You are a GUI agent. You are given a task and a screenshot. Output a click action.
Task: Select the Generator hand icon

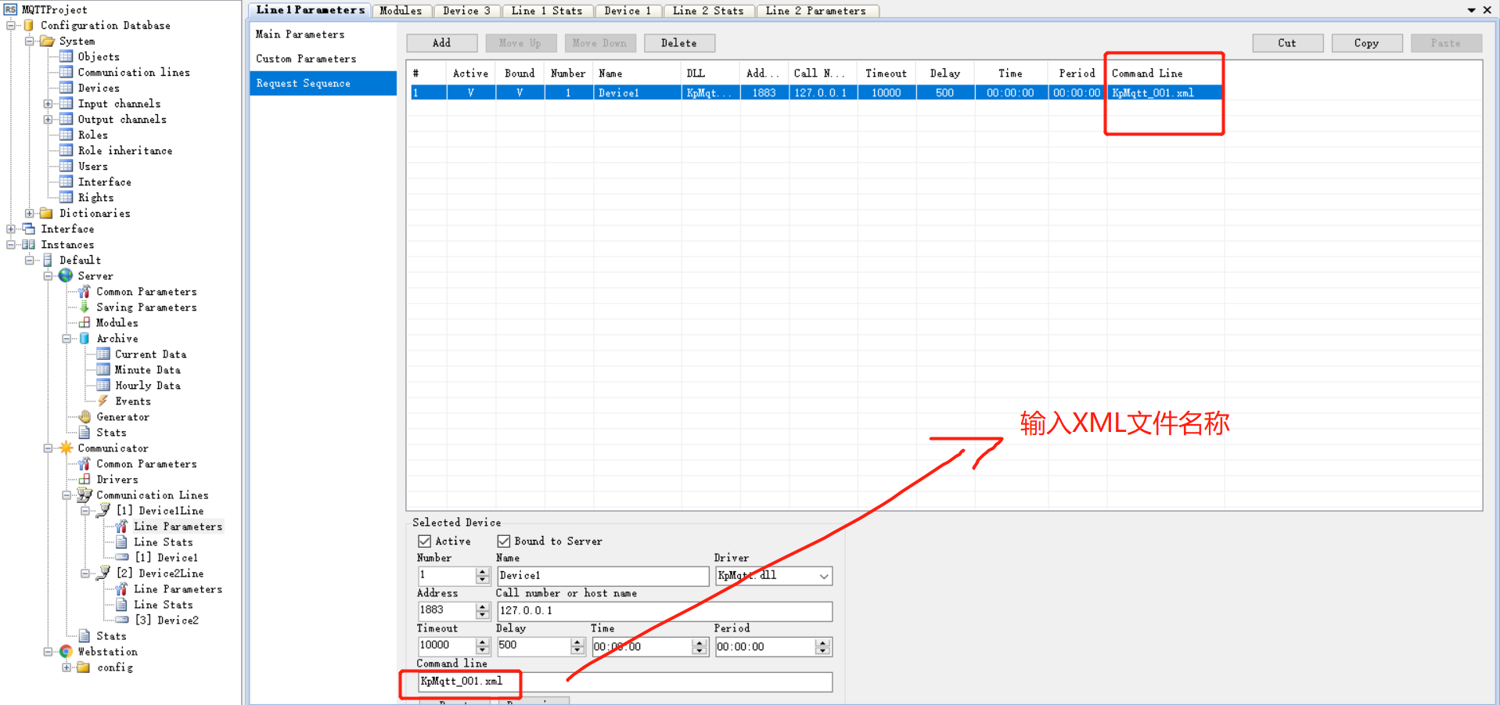click(84, 416)
